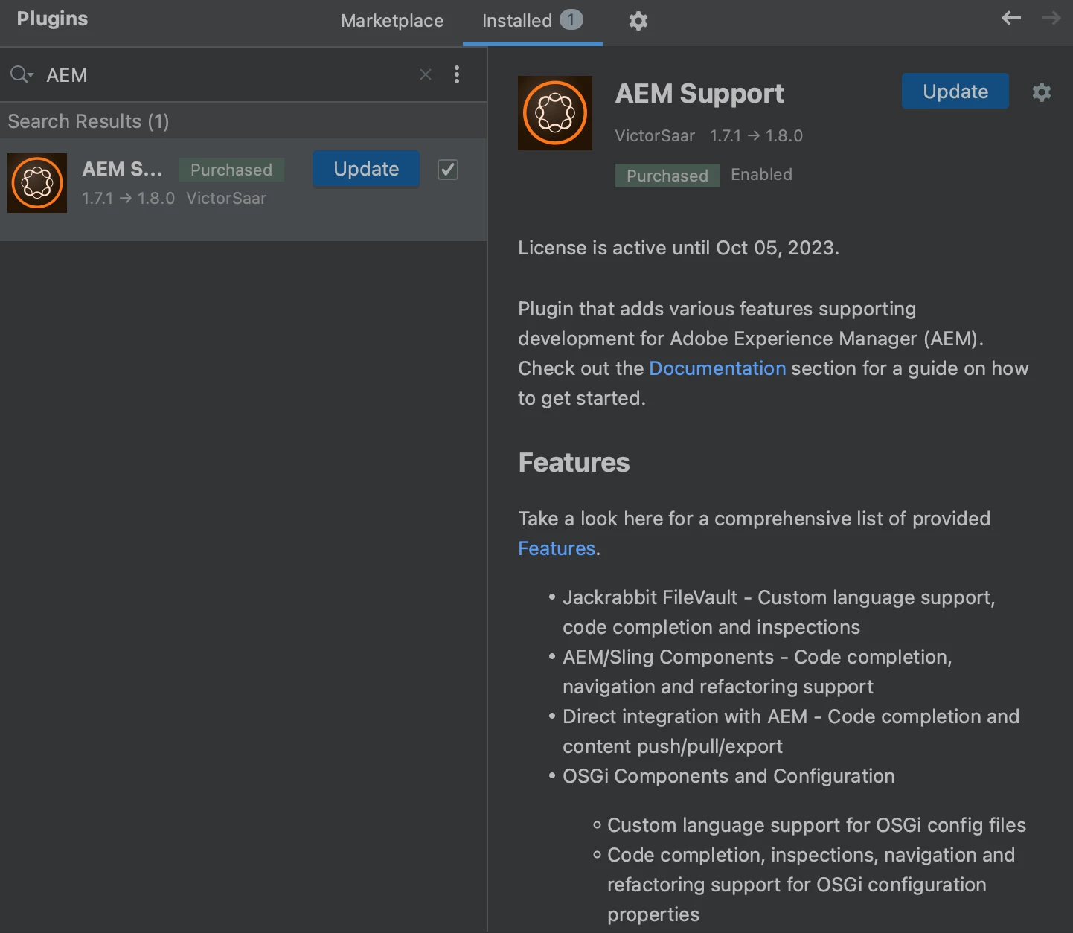
Task: Focus the plugin search field
Action: click(223, 74)
